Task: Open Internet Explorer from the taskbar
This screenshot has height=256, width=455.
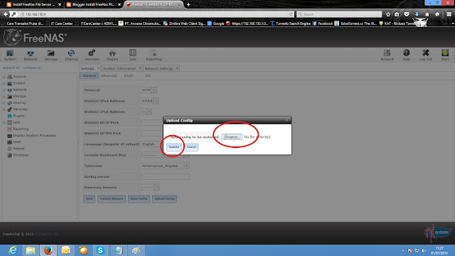Action: [x=13, y=250]
